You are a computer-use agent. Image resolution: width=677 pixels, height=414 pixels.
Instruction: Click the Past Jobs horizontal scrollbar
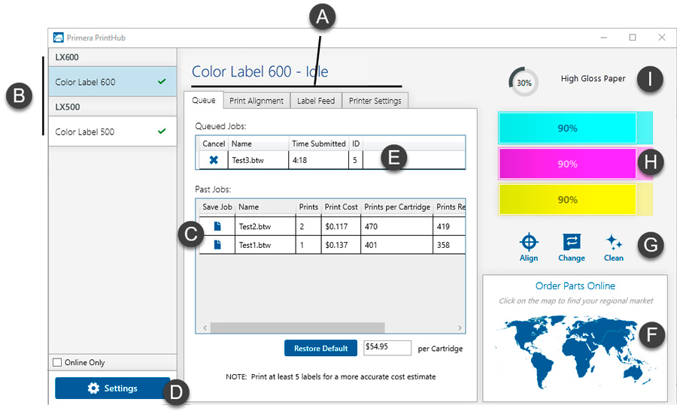pos(297,328)
